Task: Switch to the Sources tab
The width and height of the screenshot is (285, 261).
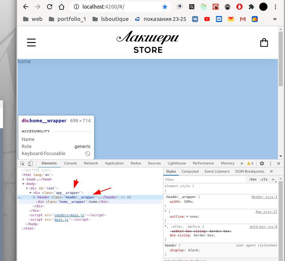Action: point(154,163)
